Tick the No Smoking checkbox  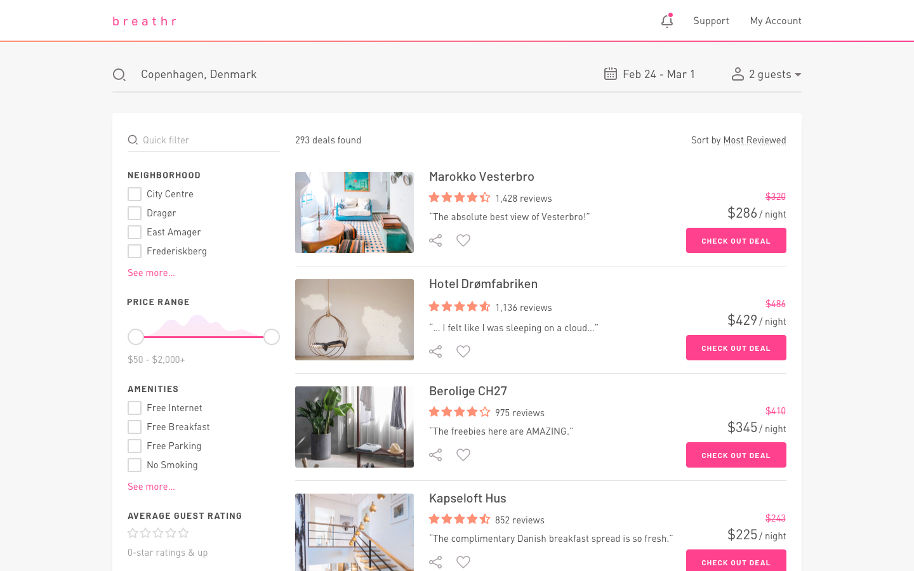pyautogui.click(x=135, y=465)
